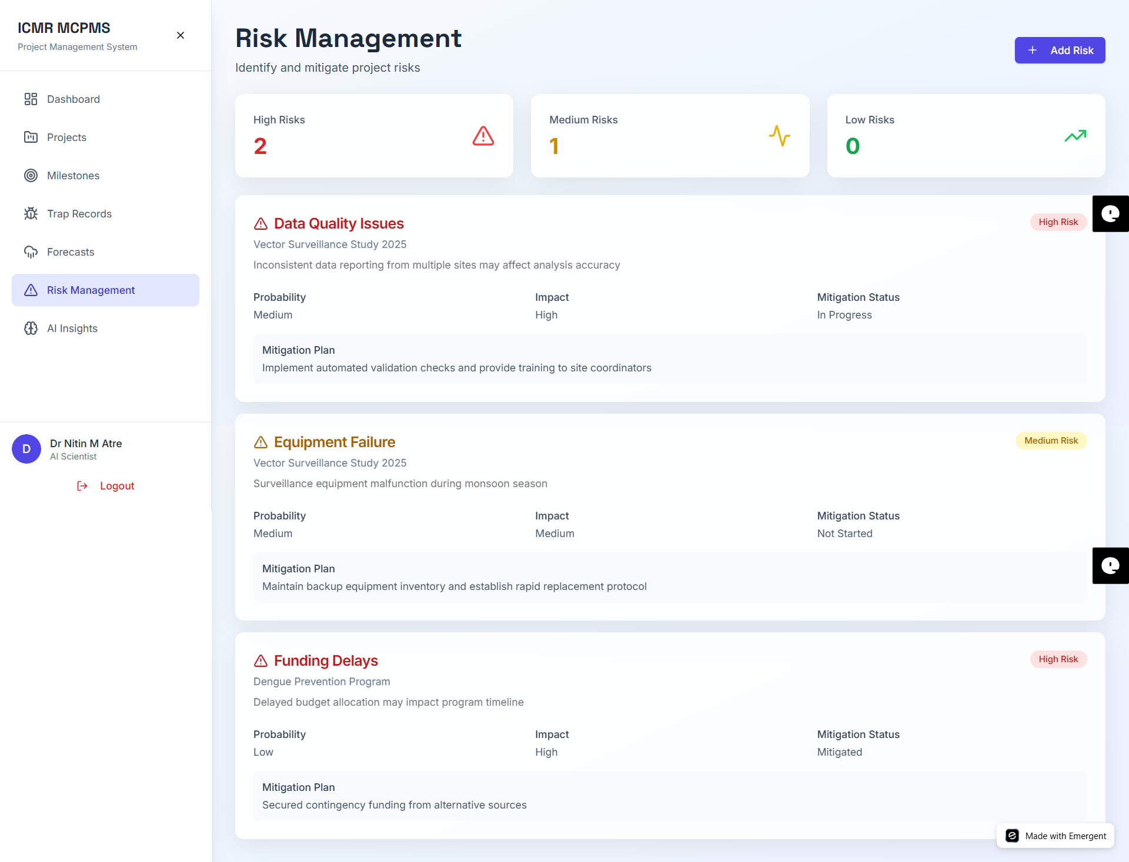1129x862 pixels.
Task: Click the Milestones target icon
Action: (31, 176)
